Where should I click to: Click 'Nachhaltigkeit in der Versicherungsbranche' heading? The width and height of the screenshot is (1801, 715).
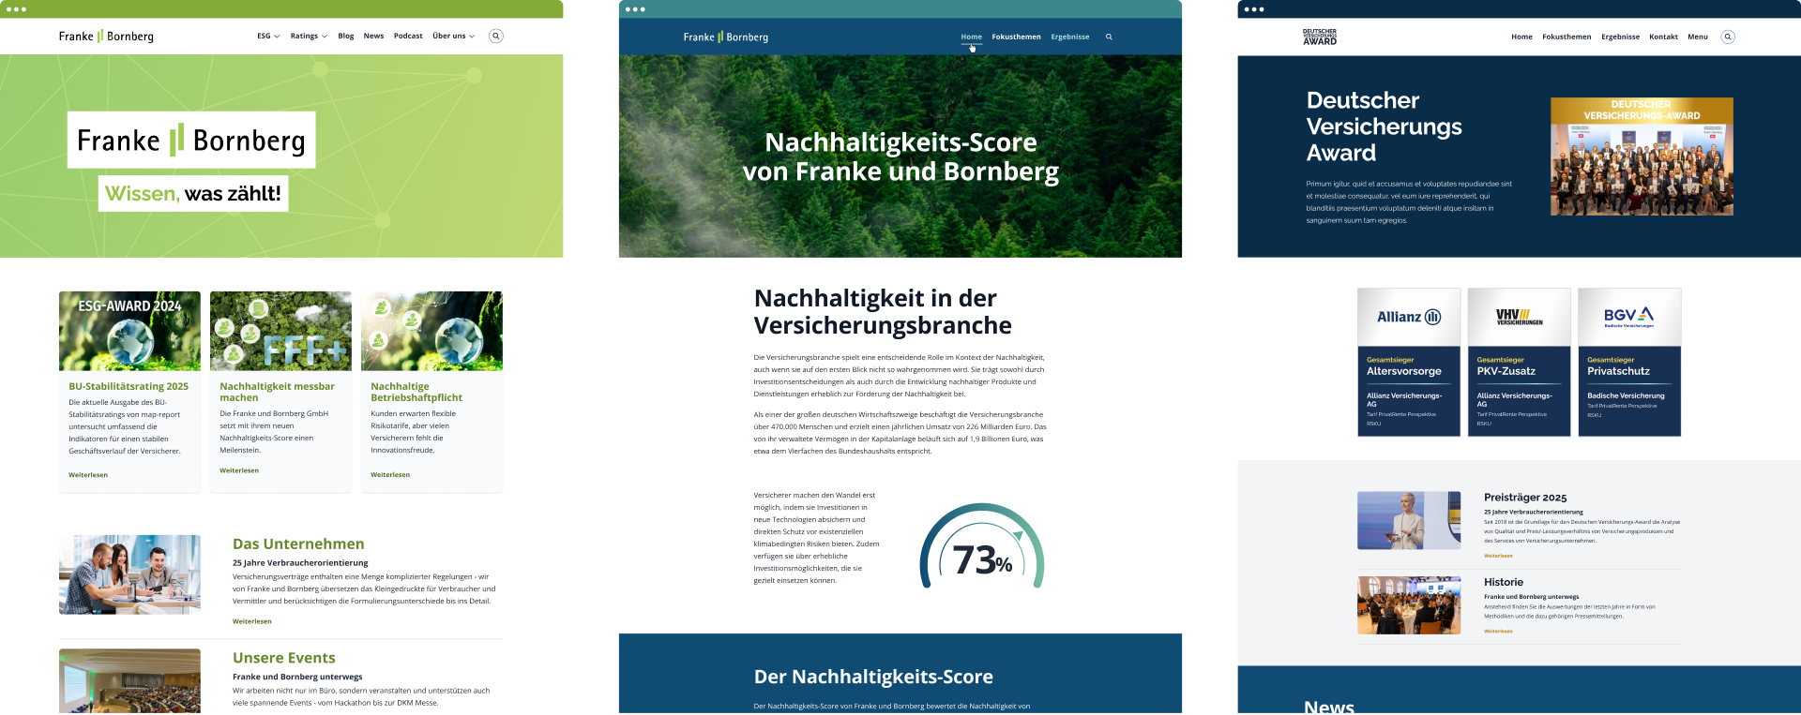(883, 312)
